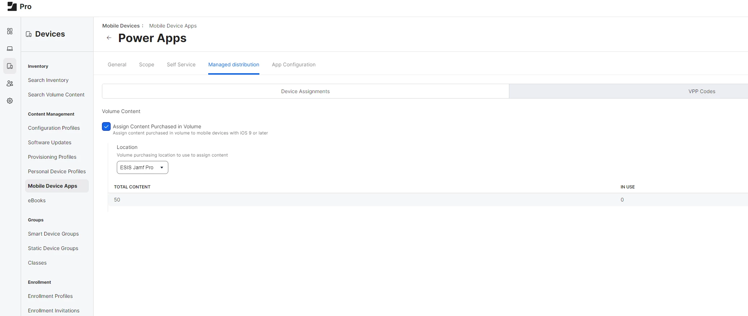This screenshot has height=316, width=748.
Task: Click the Jamf Pro logo
Action: pyautogui.click(x=19, y=7)
